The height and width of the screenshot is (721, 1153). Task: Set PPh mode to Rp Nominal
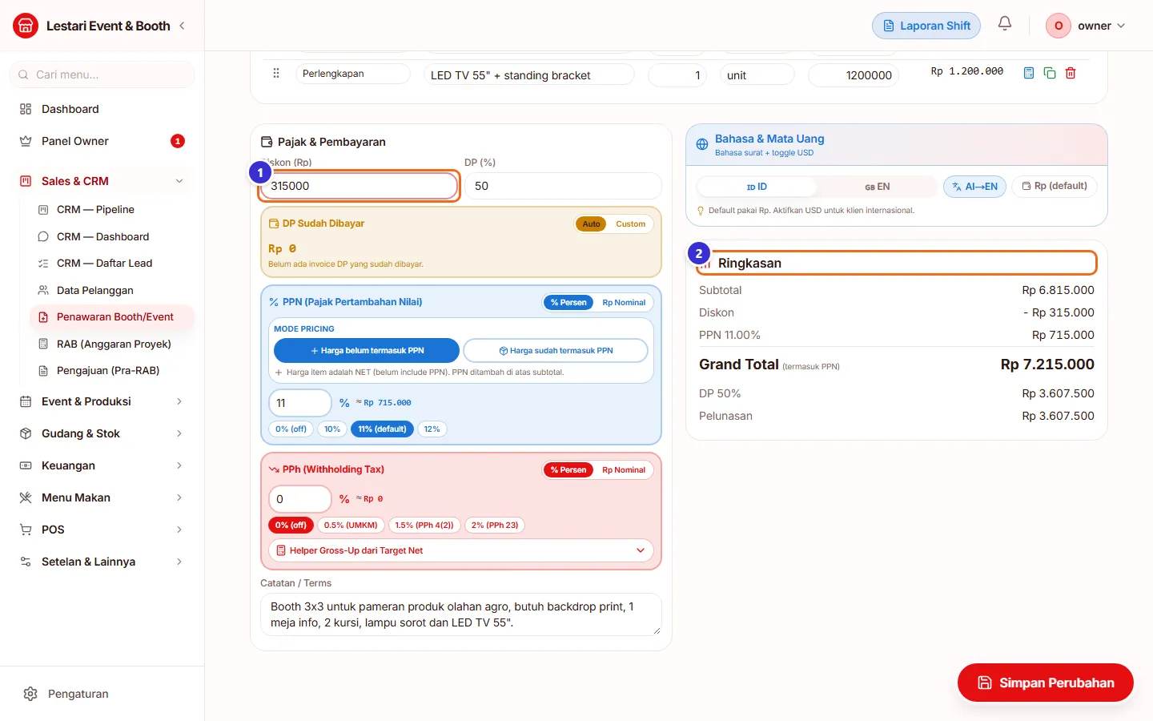[x=624, y=470]
